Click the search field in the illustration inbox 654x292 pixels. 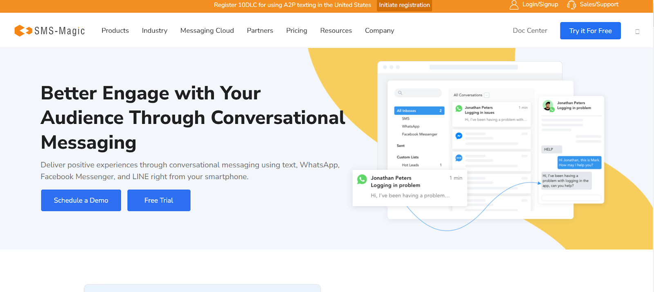(x=418, y=93)
